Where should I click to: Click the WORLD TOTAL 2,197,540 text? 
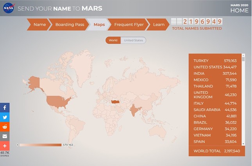(x=217, y=151)
